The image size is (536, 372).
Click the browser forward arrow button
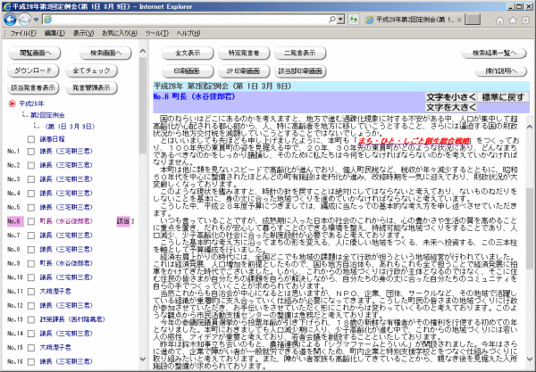pyautogui.click(x=24, y=20)
